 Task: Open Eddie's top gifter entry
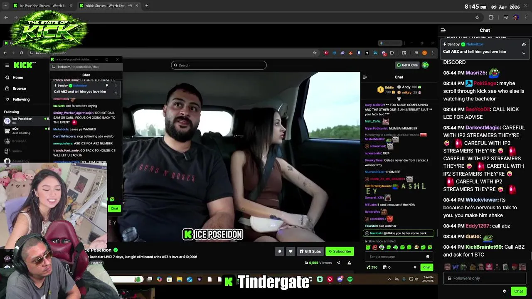pyautogui.click(x=385, y=89)
